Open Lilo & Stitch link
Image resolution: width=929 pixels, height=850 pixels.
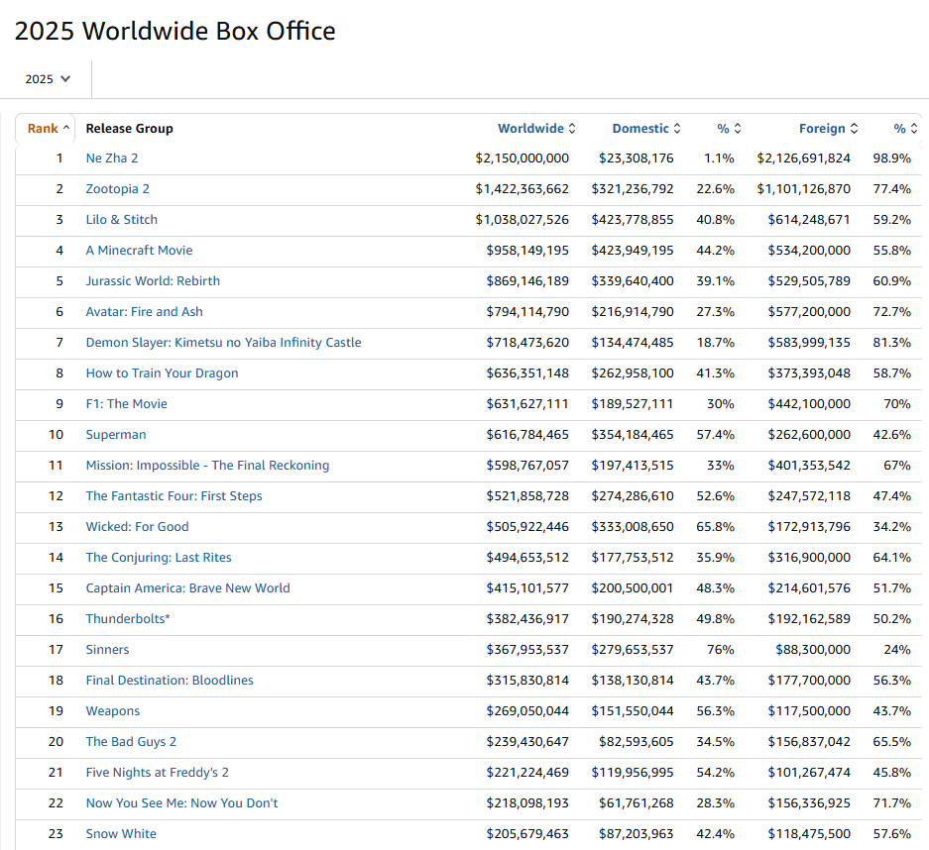(122, 220)
